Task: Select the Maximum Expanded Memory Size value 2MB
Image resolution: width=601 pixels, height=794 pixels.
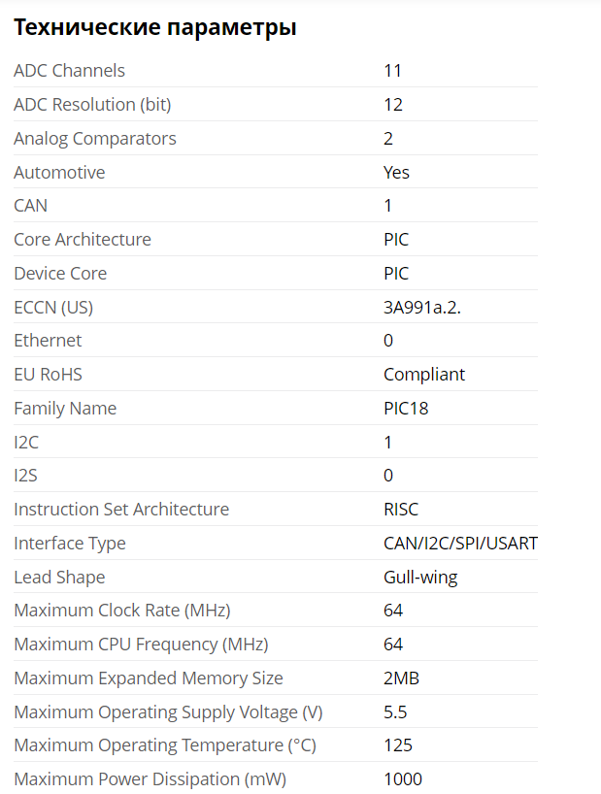Action: coord(402,678)
